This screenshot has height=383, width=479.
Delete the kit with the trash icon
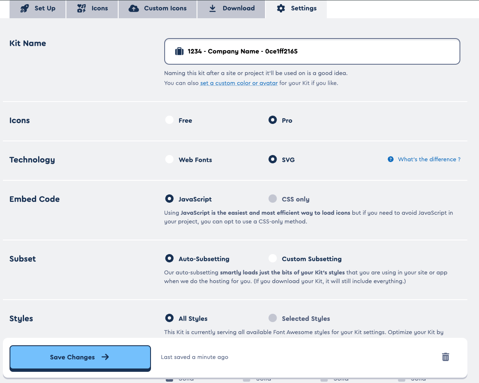click(445, 357)
